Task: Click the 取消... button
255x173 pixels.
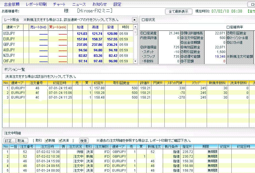Action: [x=22, y=141]
